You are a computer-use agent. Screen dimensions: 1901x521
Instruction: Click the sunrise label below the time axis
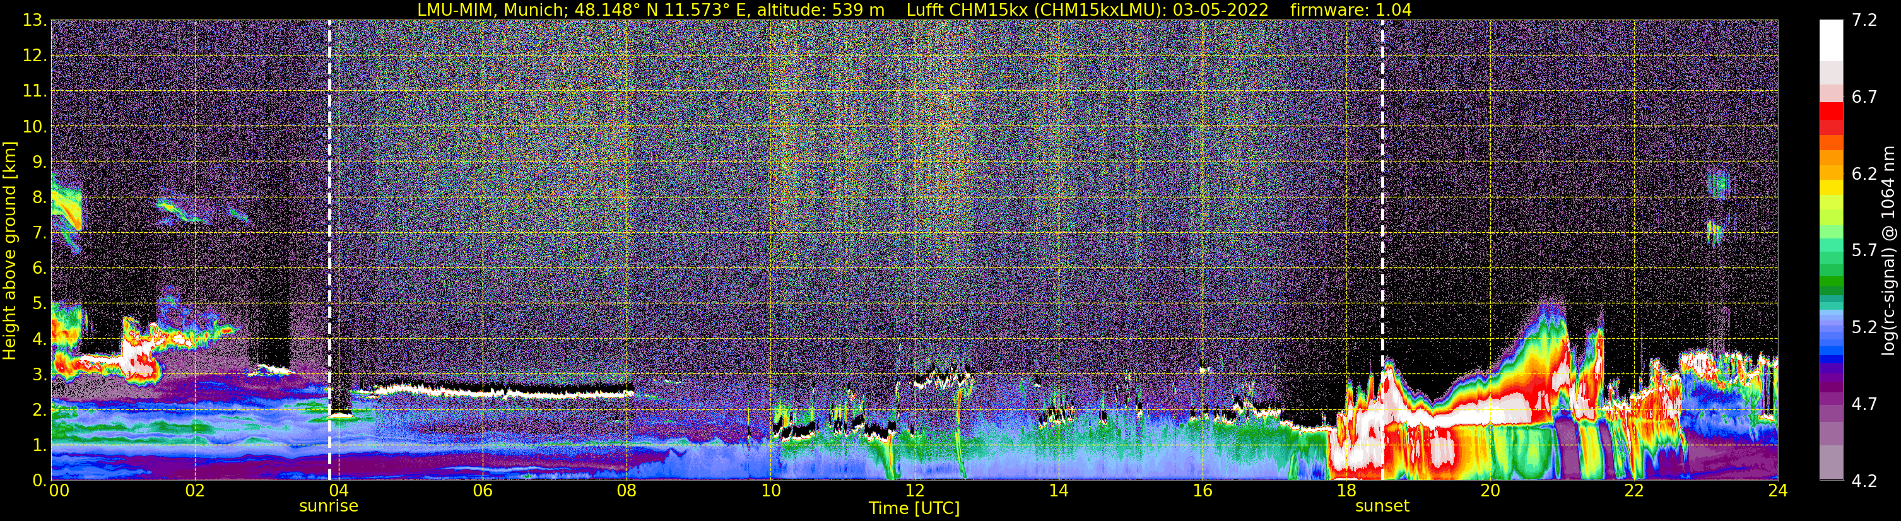tap(328, 506)
